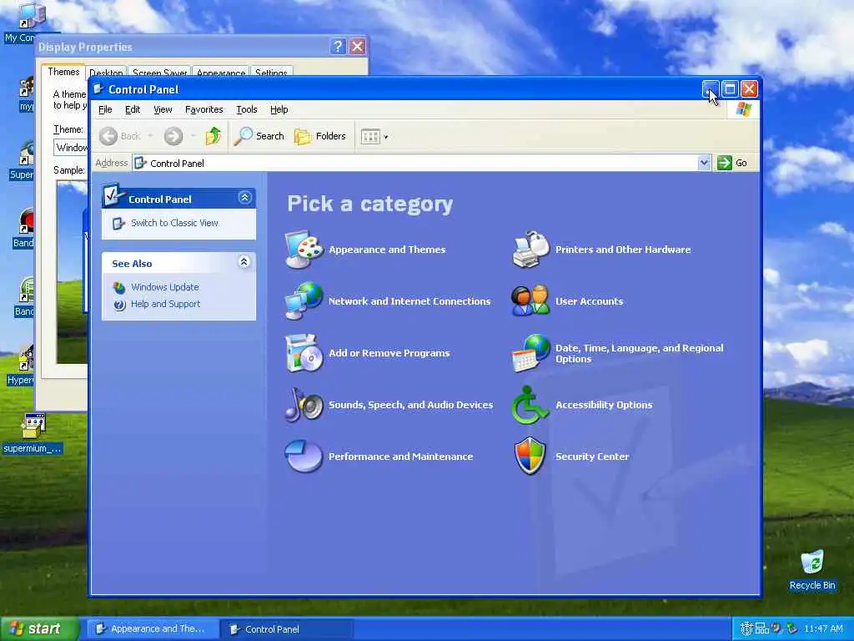This screenshot has width=854, height=641.
Task: Switch to Appearance and Themes taskbar button
Action: click(x=152, y=628)
